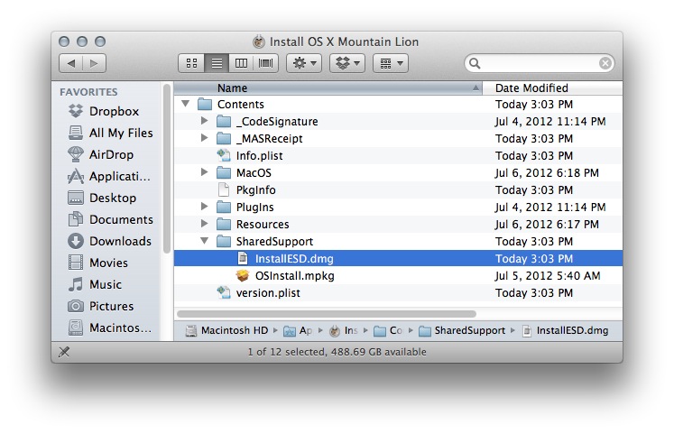
Task: Open the item arrangement menu
Action: (x=391, y=63)
